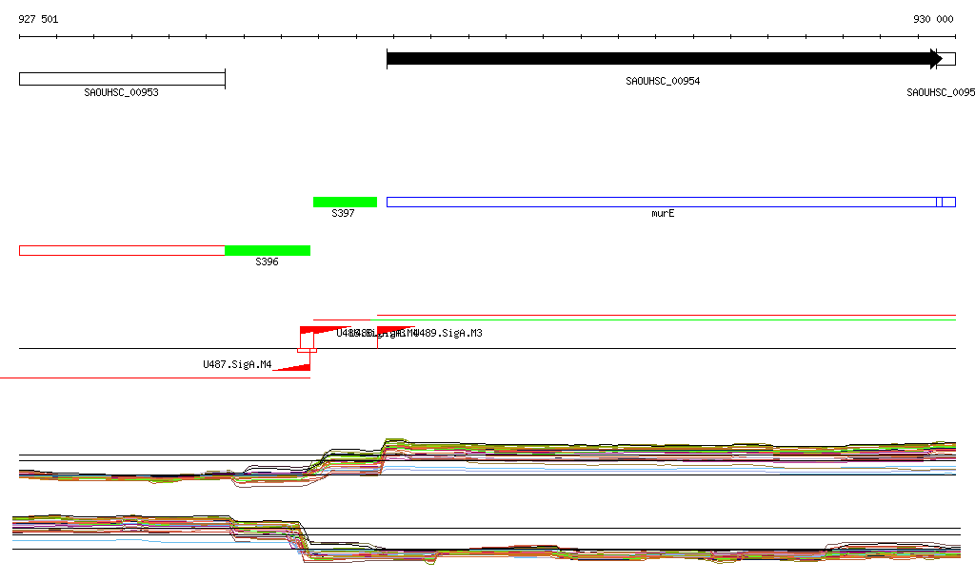Image resolution: width=975 pixels, height=581 pixels.
Task: Click the S397 text label
Action: 343,214
